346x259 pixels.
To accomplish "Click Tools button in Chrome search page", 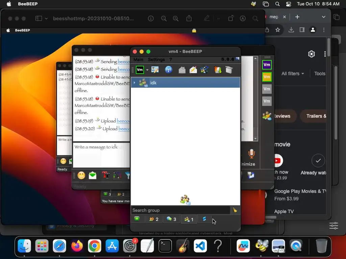I will coord(320,74).
